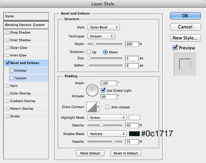Select the Satin label row
Screen dimensions: 206x163
click(x=26, y=86)
